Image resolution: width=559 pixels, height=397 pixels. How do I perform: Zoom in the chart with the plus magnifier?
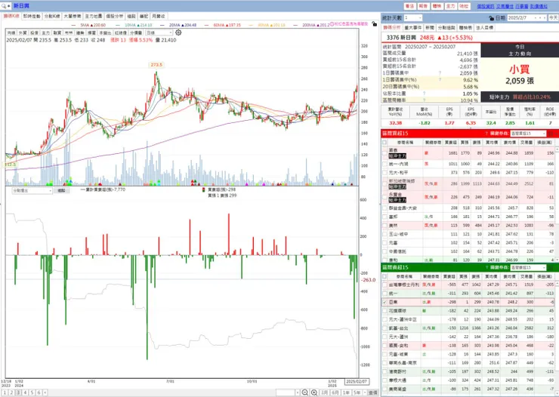tap(314, 392)
